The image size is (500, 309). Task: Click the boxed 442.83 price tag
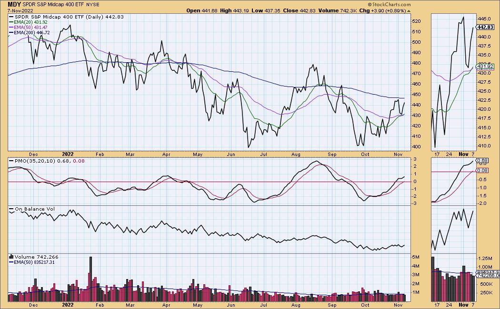click(x=485, y=28)
